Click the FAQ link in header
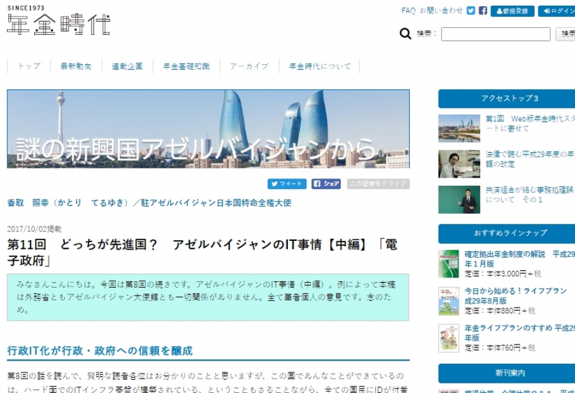The image size is (575, 393). 408,11
